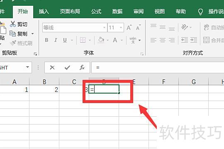
Task: Switch to the 公式 tab
Action: point(96,12)
